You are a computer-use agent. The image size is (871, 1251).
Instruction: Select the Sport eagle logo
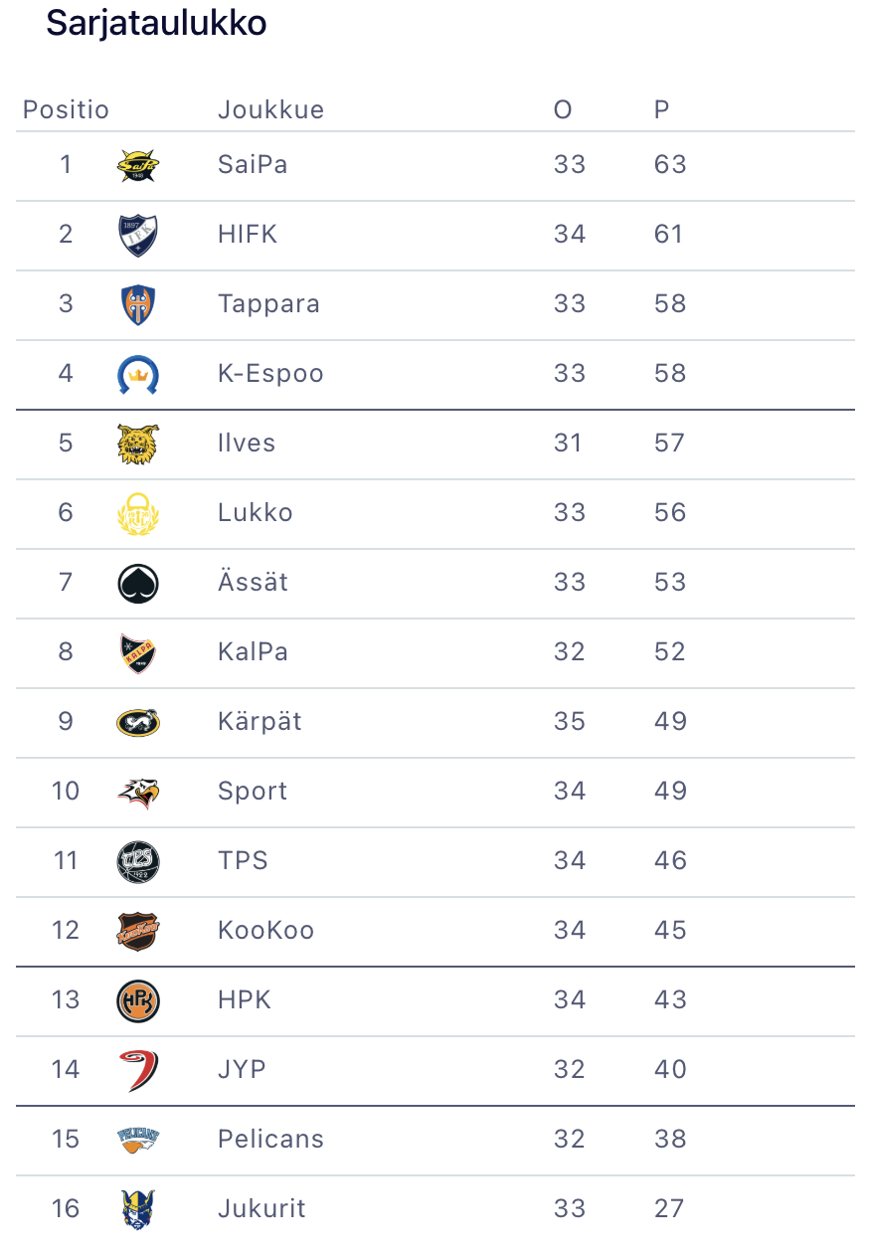point(137,792)
